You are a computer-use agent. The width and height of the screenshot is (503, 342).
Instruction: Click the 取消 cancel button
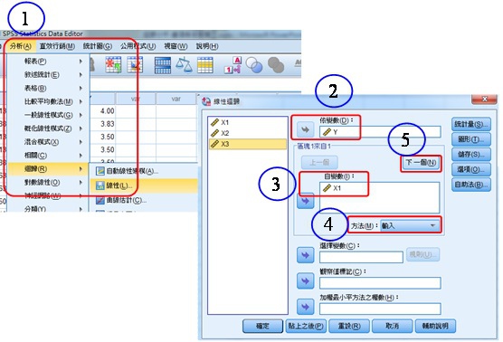[x=392, y=326]
